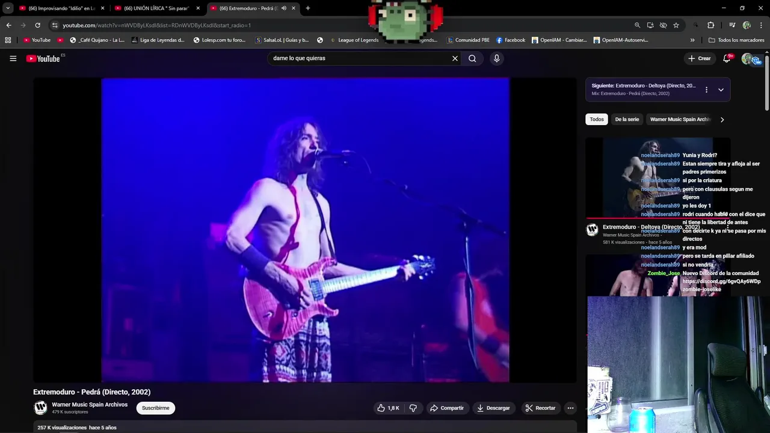This screenshot has width=770, height=433.
Task: Select the Warner Music Spain Archivos chip
Action: coord(680,119)
